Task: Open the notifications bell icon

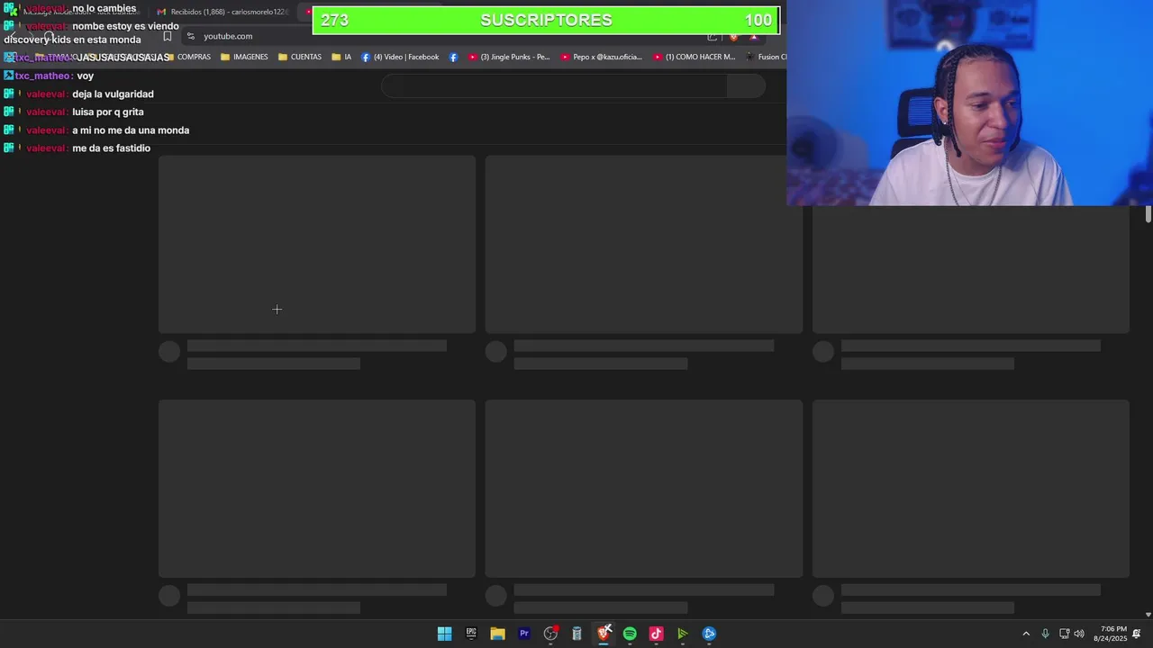Action: tap(1137, 634)
